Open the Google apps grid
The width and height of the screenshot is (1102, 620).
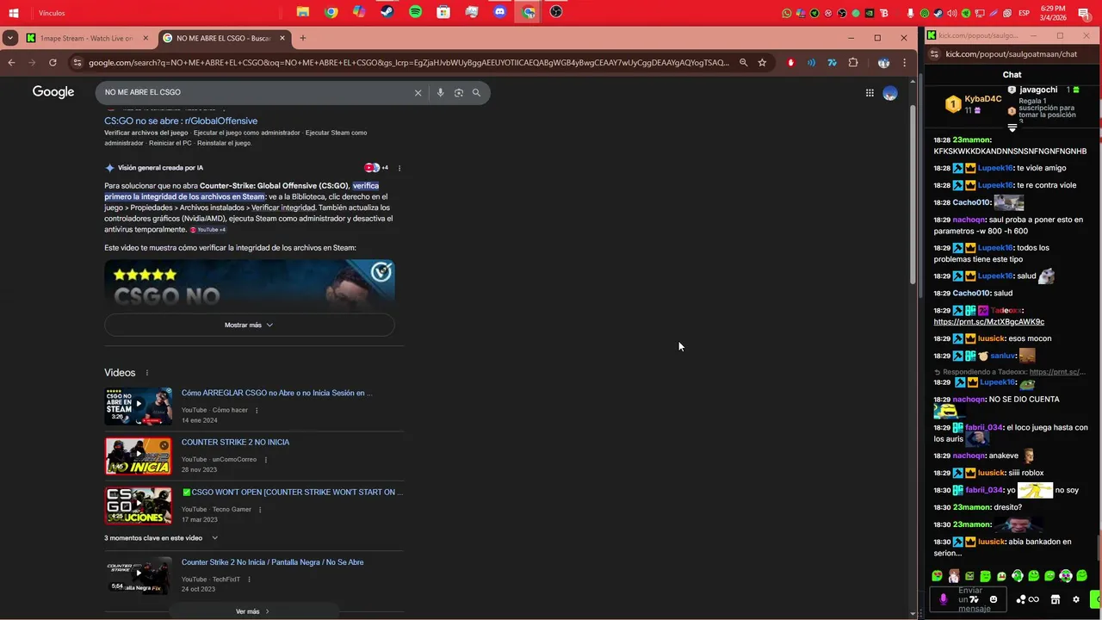tap(870, 92)
